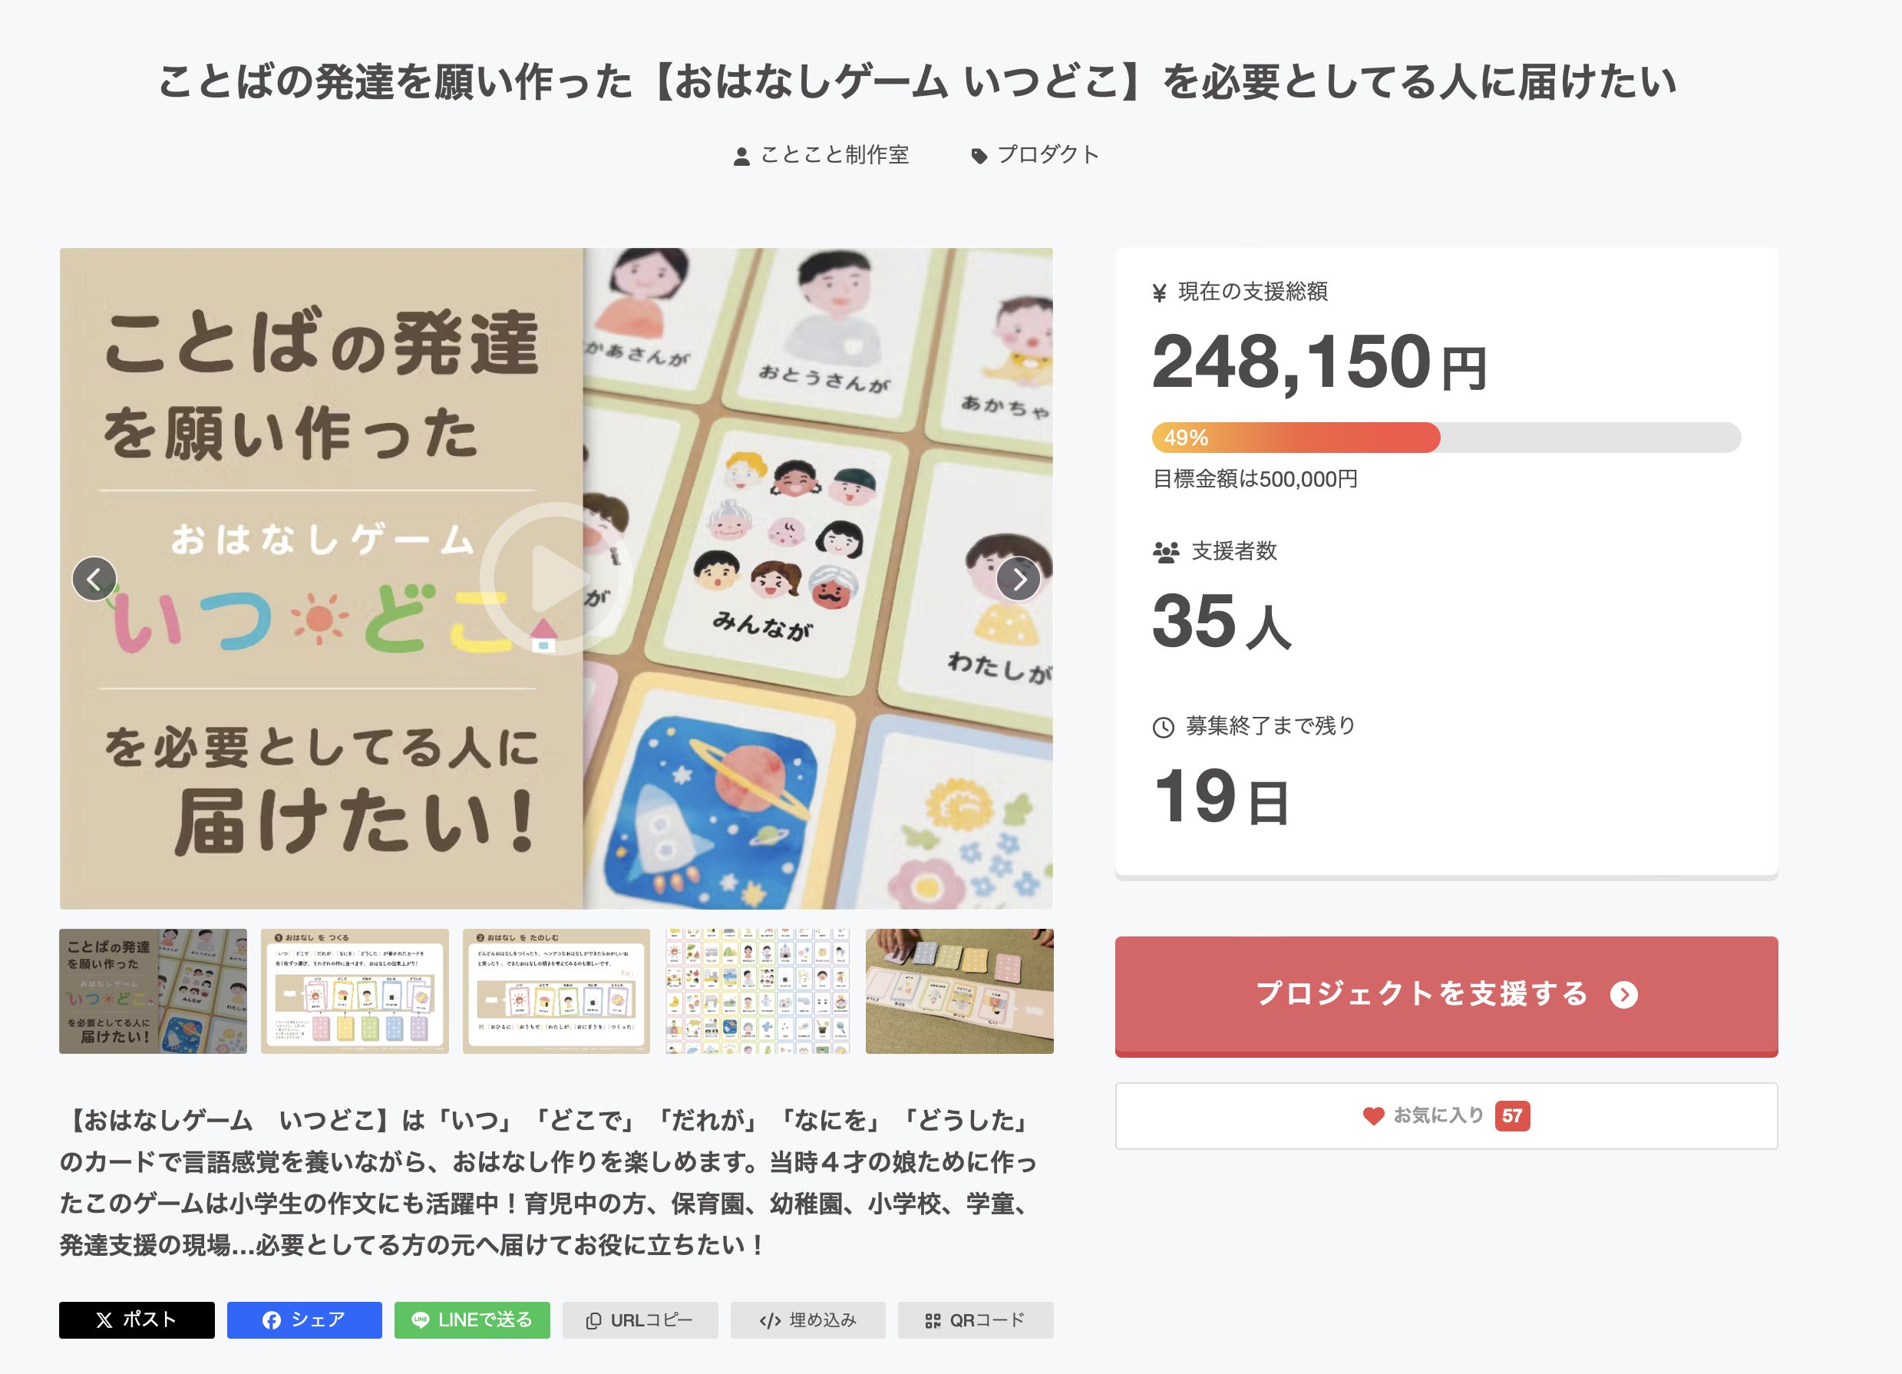The height and width of the screenshot is (1374, 1902).
Task: Select the card grid overview thumbnail
Action: (x=758, y=991)
